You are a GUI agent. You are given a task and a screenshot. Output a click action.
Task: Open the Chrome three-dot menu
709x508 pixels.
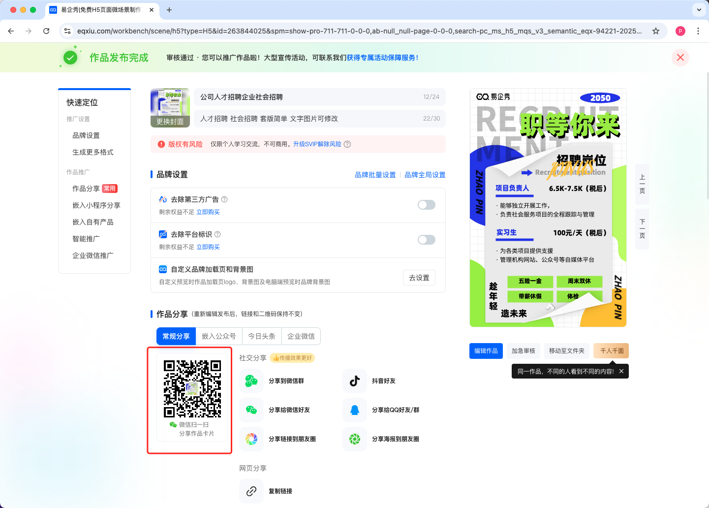point(698,31)
